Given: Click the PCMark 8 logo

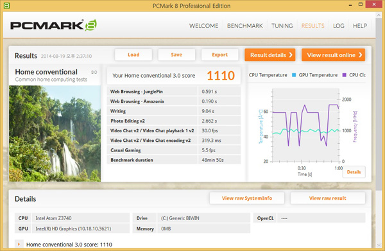Looking at the screenshot, I should pyautogui.click(x=53, y=25).
